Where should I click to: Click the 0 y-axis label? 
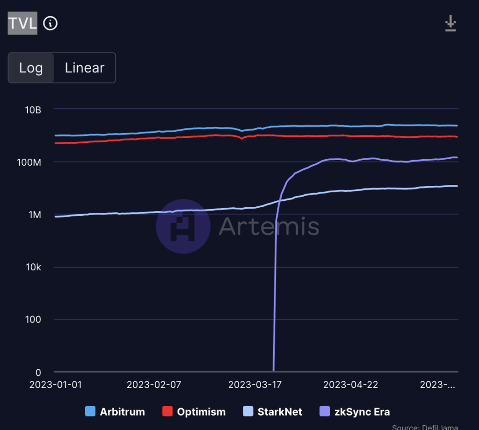coord(38,373)
